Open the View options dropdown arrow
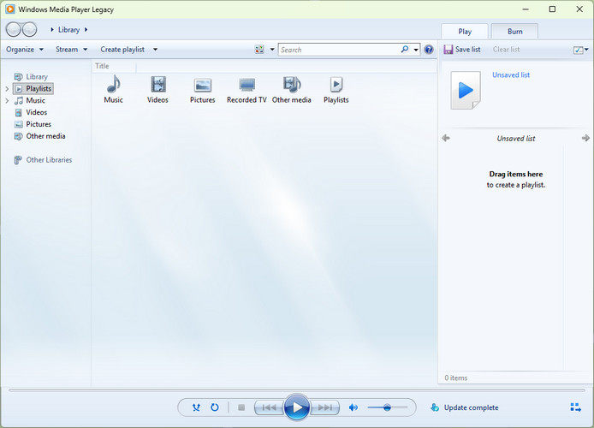Screen dimensions: 594x428 (272, 50)
